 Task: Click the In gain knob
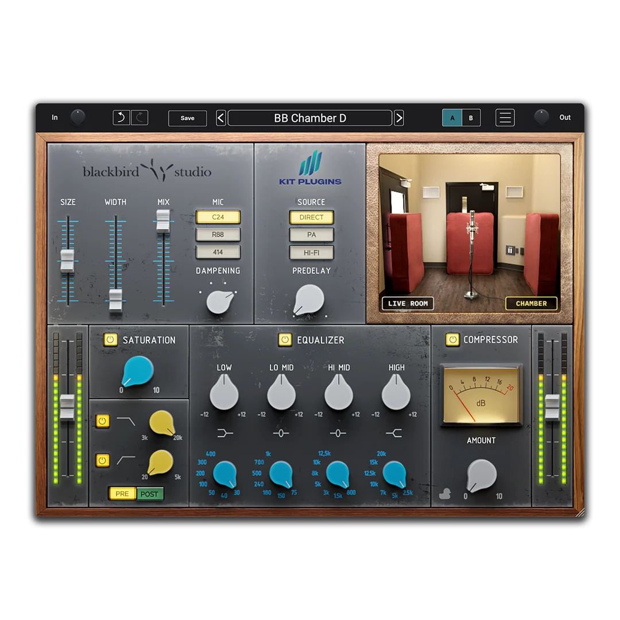(x=77, y=118)
